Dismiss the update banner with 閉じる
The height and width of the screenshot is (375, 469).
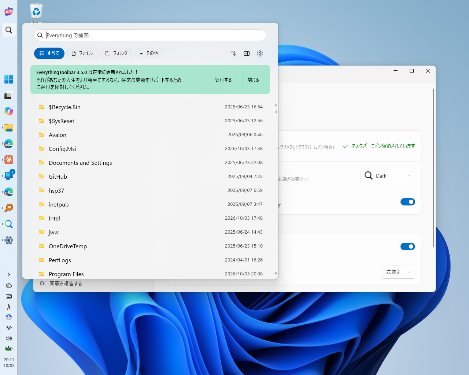[253, 80]
